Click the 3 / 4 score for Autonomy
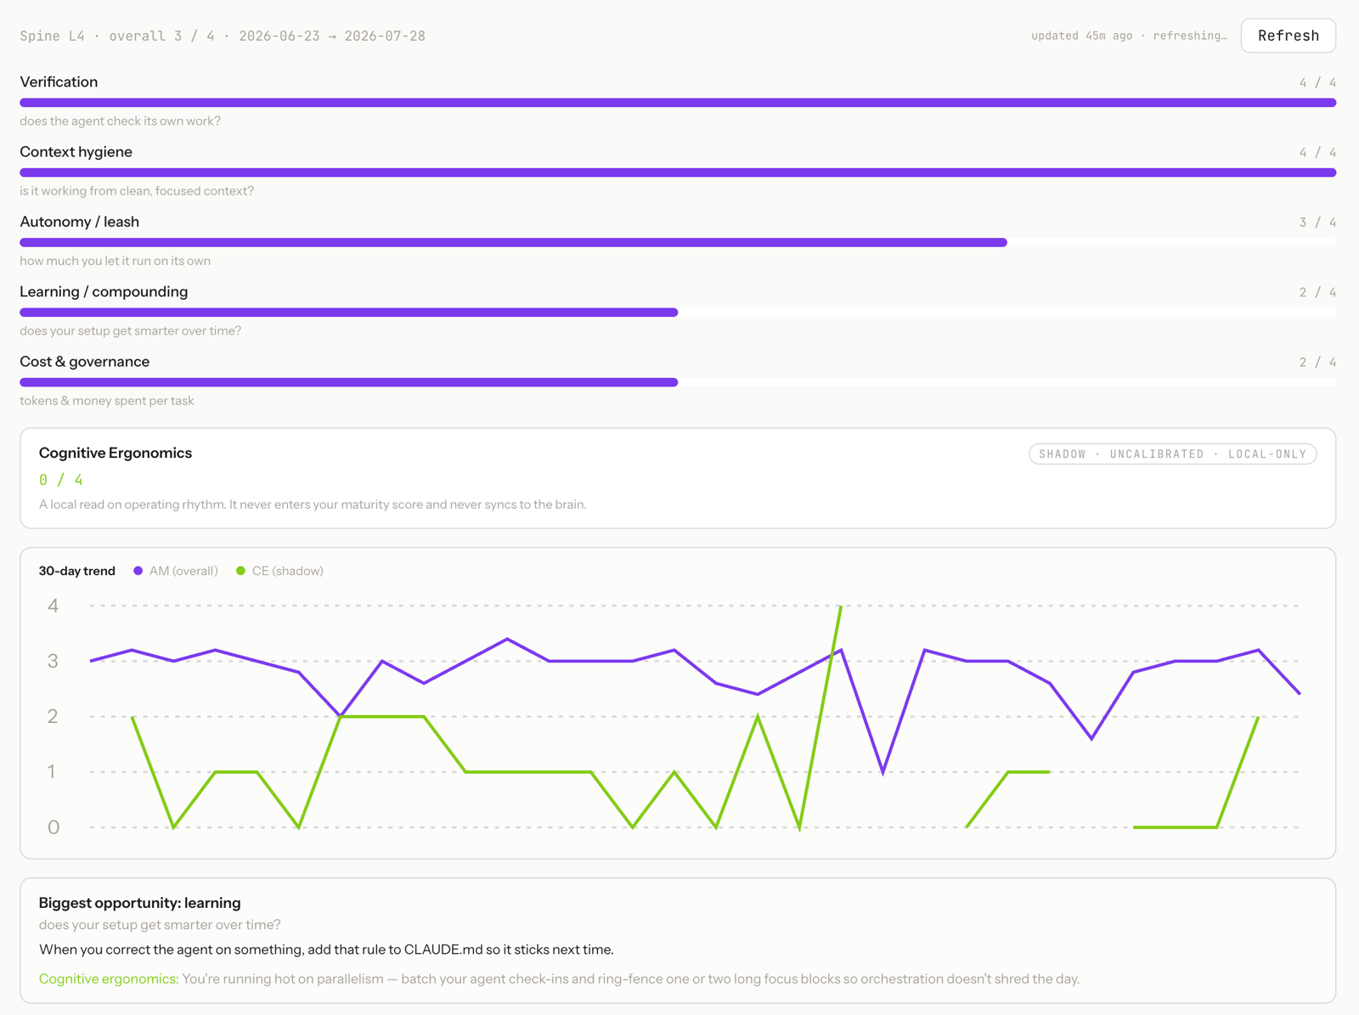1359x1015 pixels. [x=1317, y=223]
